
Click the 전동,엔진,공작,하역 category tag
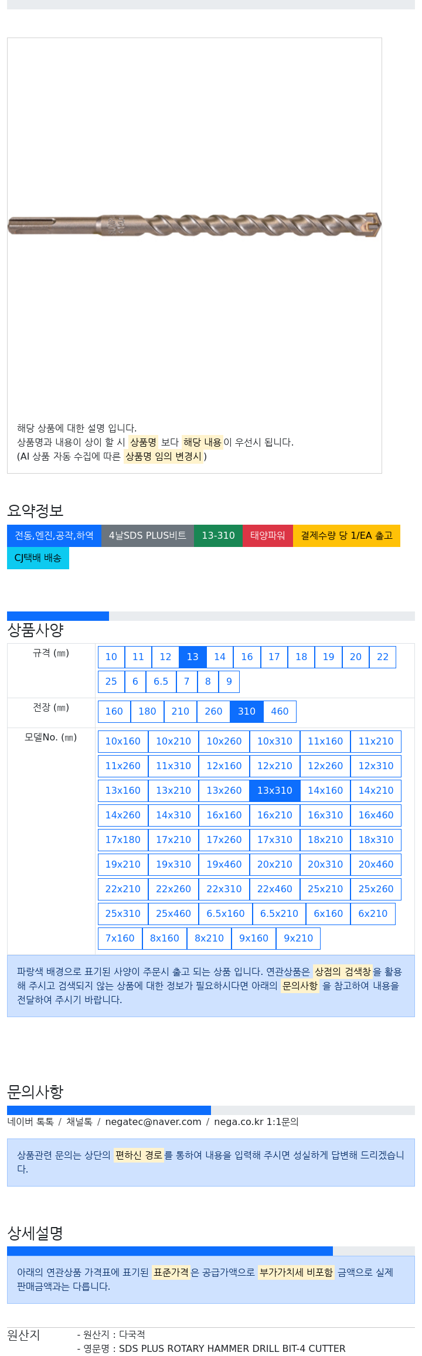coord(54,536)
